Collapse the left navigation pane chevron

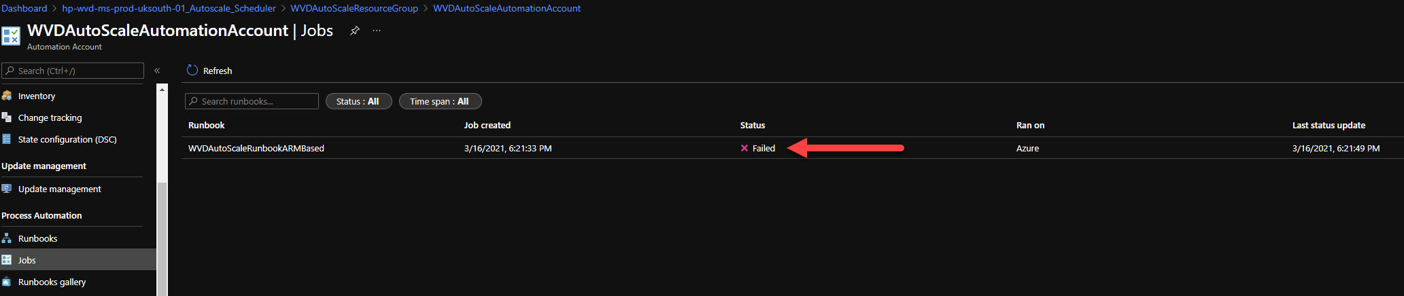(157, 71)
